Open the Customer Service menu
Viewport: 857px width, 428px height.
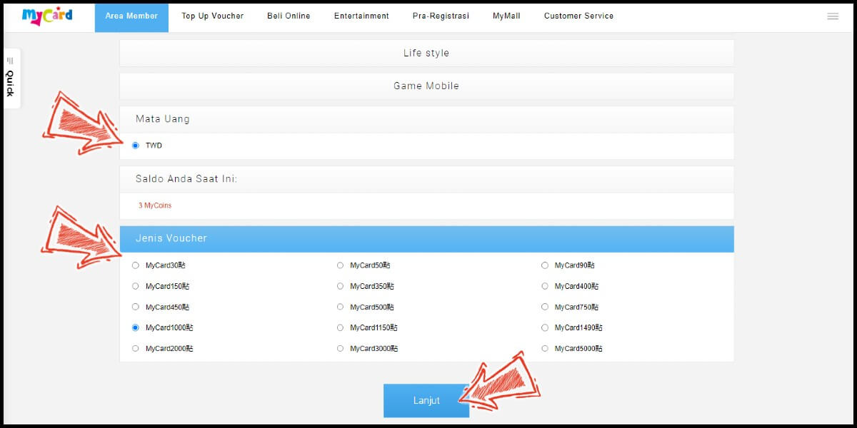578,16
